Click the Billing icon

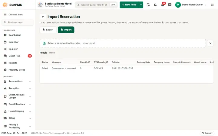5,118
